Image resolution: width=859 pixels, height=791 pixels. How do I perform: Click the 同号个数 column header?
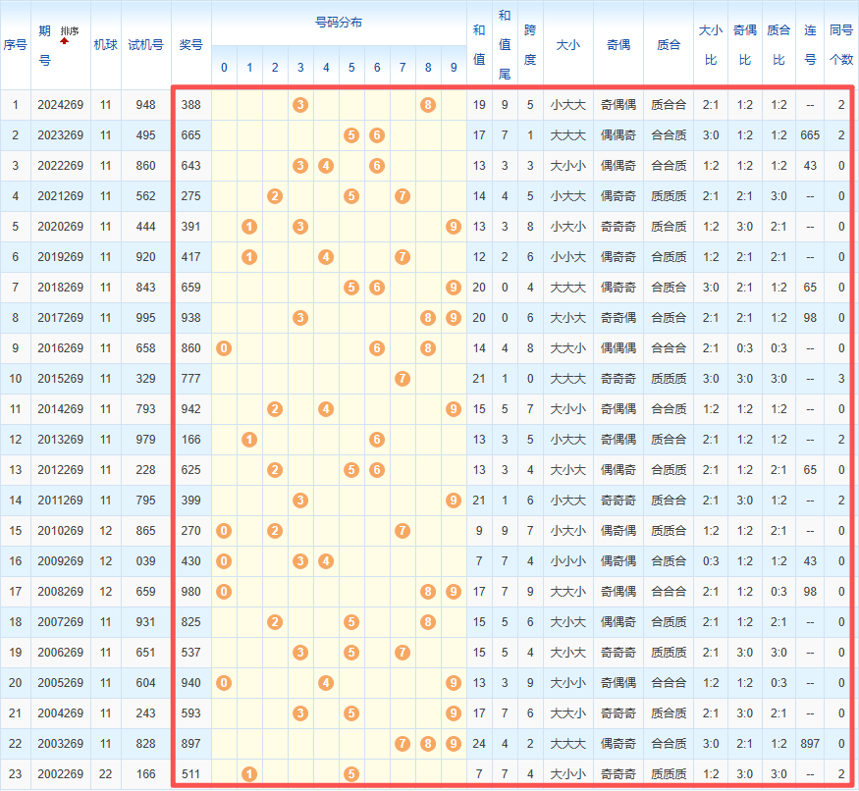pyautogui.click(x=841, y=44)
